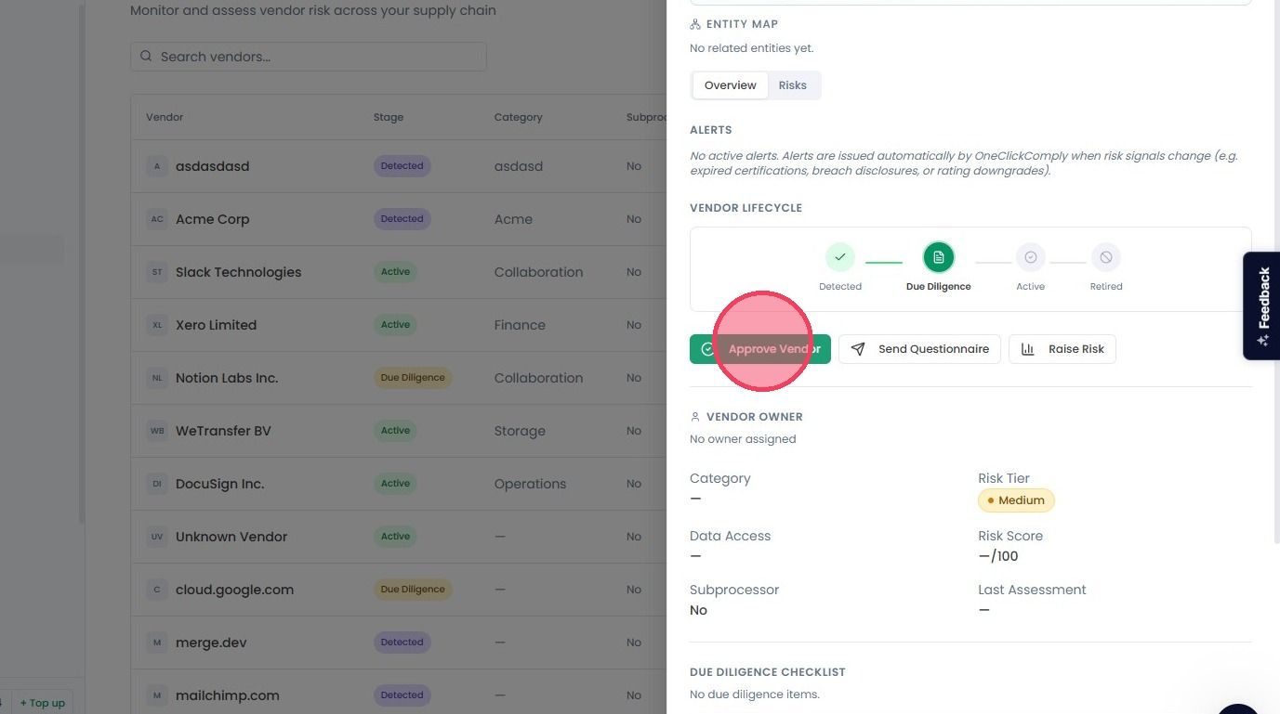Click the Top up link
This screenshot has width=1280, height=714.
pyautogui.click(x=43, y=703)
